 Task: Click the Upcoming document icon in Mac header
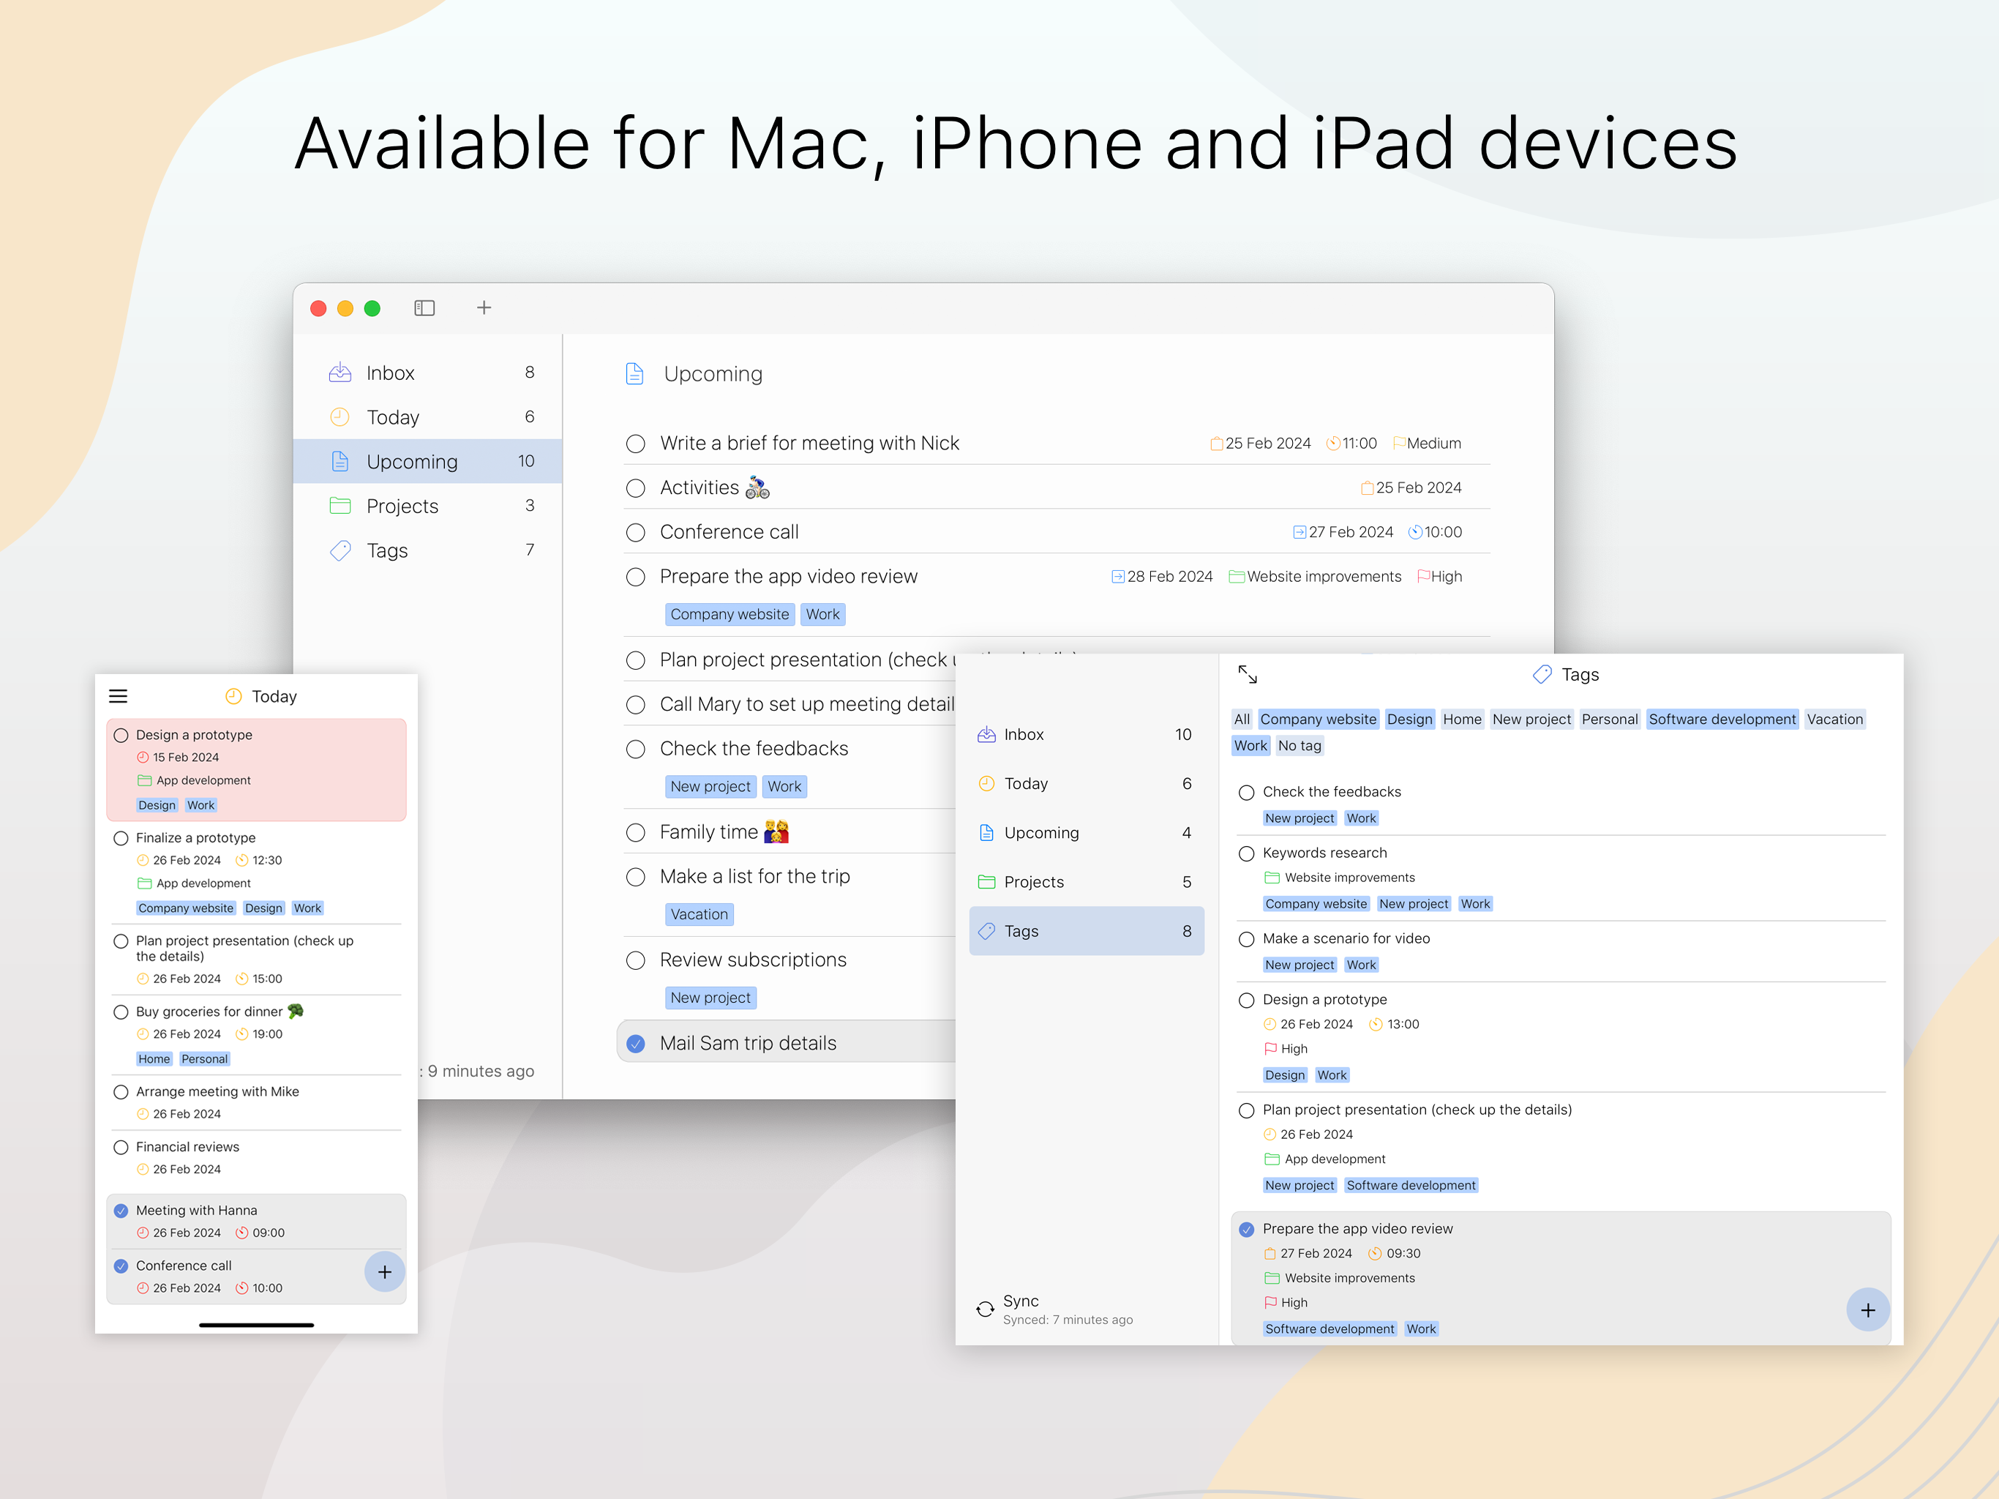pos(634,373)
